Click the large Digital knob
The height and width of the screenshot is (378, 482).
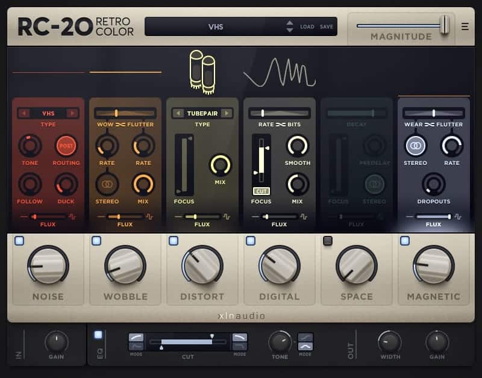click(280, 265)
